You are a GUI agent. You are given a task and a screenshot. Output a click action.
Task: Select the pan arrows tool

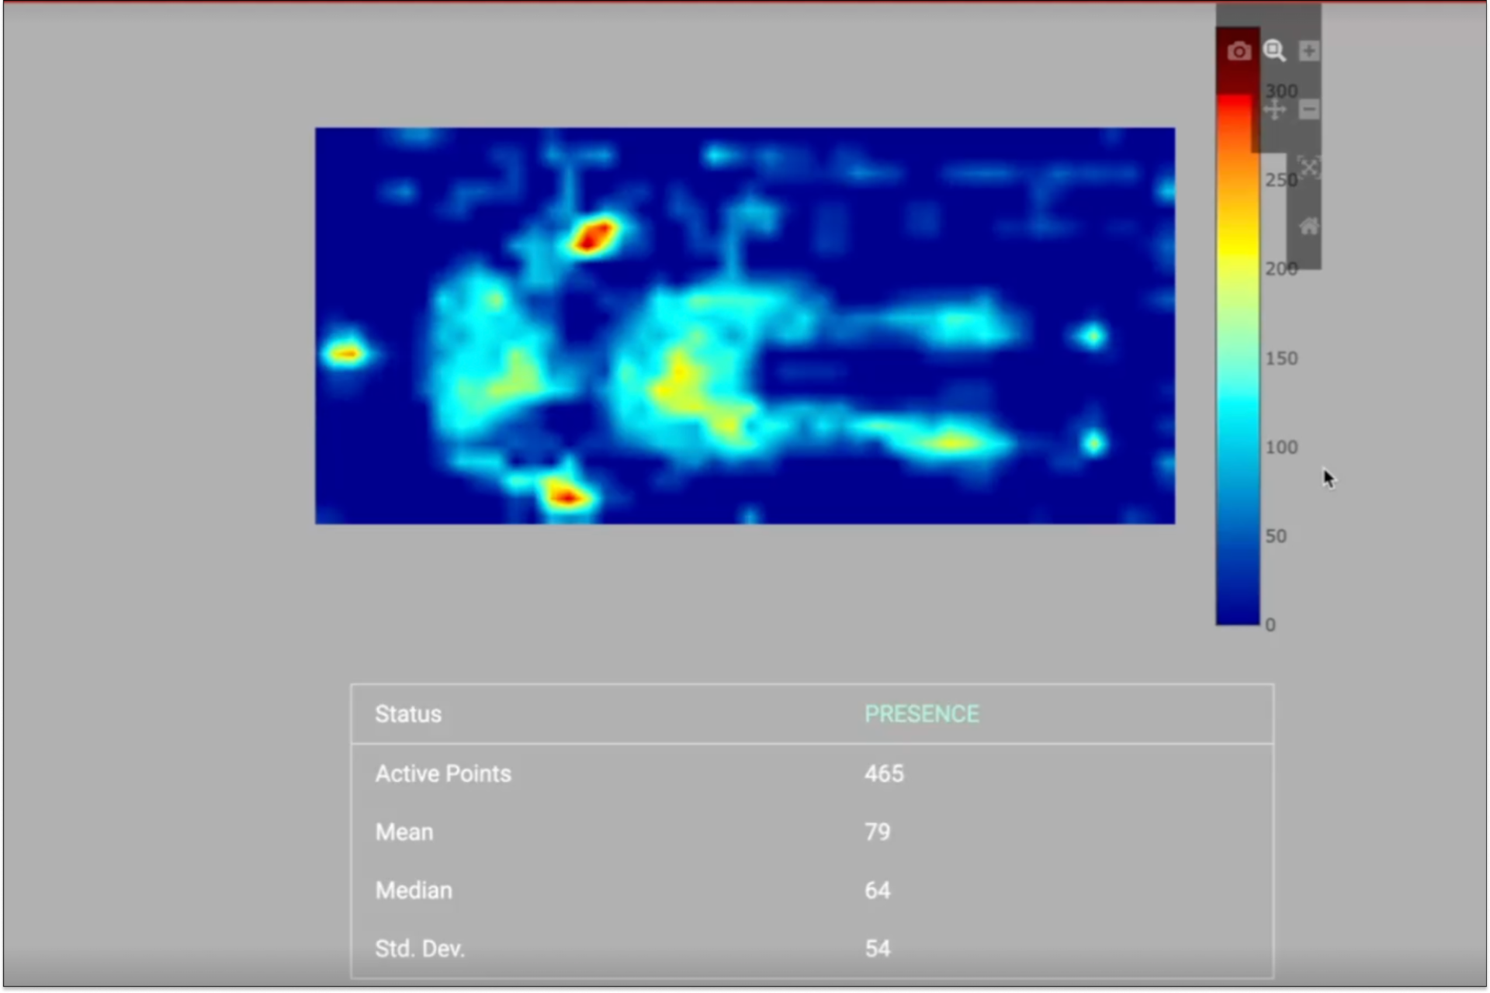tap(1274, 109)
